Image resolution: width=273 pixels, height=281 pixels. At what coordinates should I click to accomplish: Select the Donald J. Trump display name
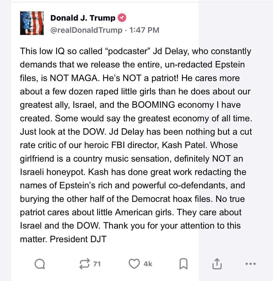click(83, 18)
